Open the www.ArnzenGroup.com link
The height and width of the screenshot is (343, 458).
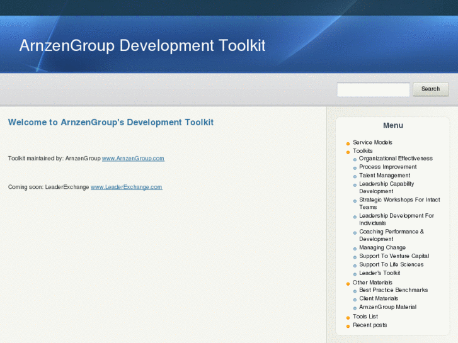133,159
